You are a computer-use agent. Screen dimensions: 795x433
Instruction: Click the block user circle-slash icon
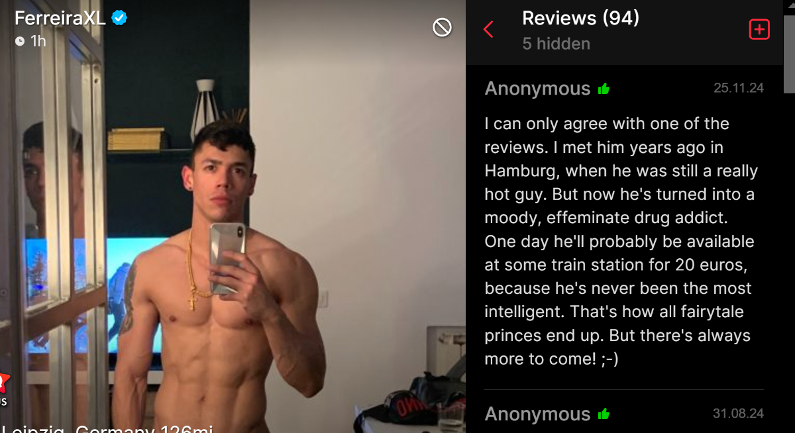coord(442,27)
